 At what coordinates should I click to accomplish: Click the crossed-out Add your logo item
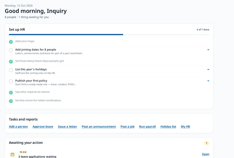click(25, 41)
